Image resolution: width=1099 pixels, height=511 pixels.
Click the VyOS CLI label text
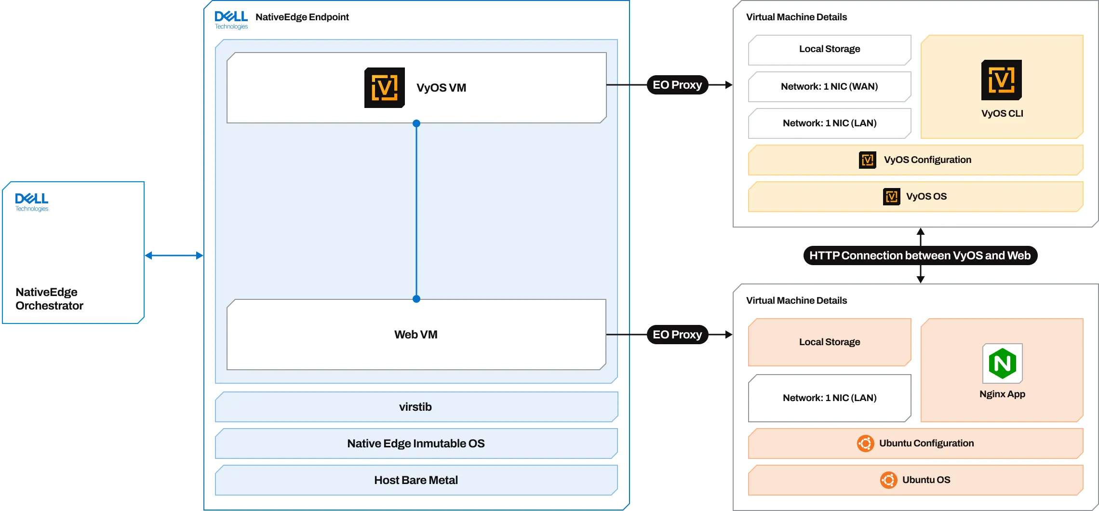pos(1002,113)
